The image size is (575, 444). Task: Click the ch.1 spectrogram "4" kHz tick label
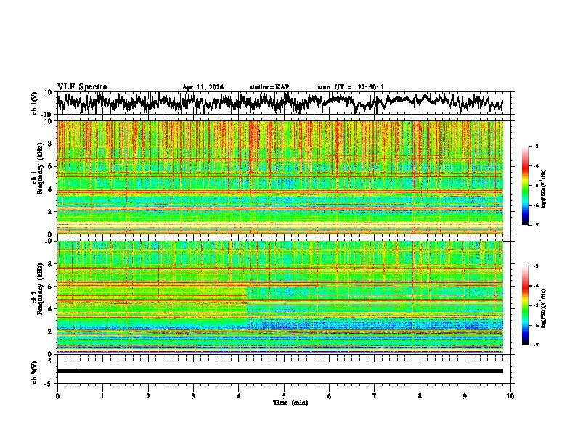tap(51, 189)
